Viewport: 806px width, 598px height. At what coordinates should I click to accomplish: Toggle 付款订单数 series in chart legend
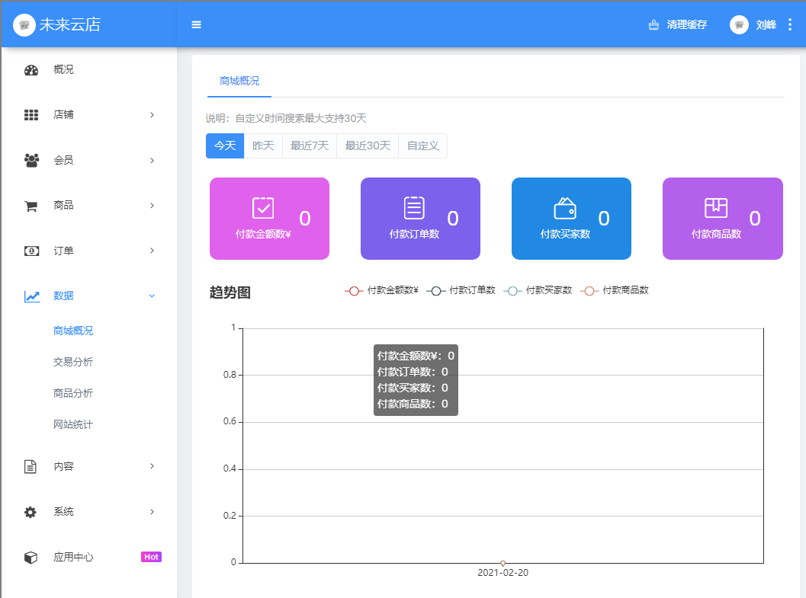462,290
